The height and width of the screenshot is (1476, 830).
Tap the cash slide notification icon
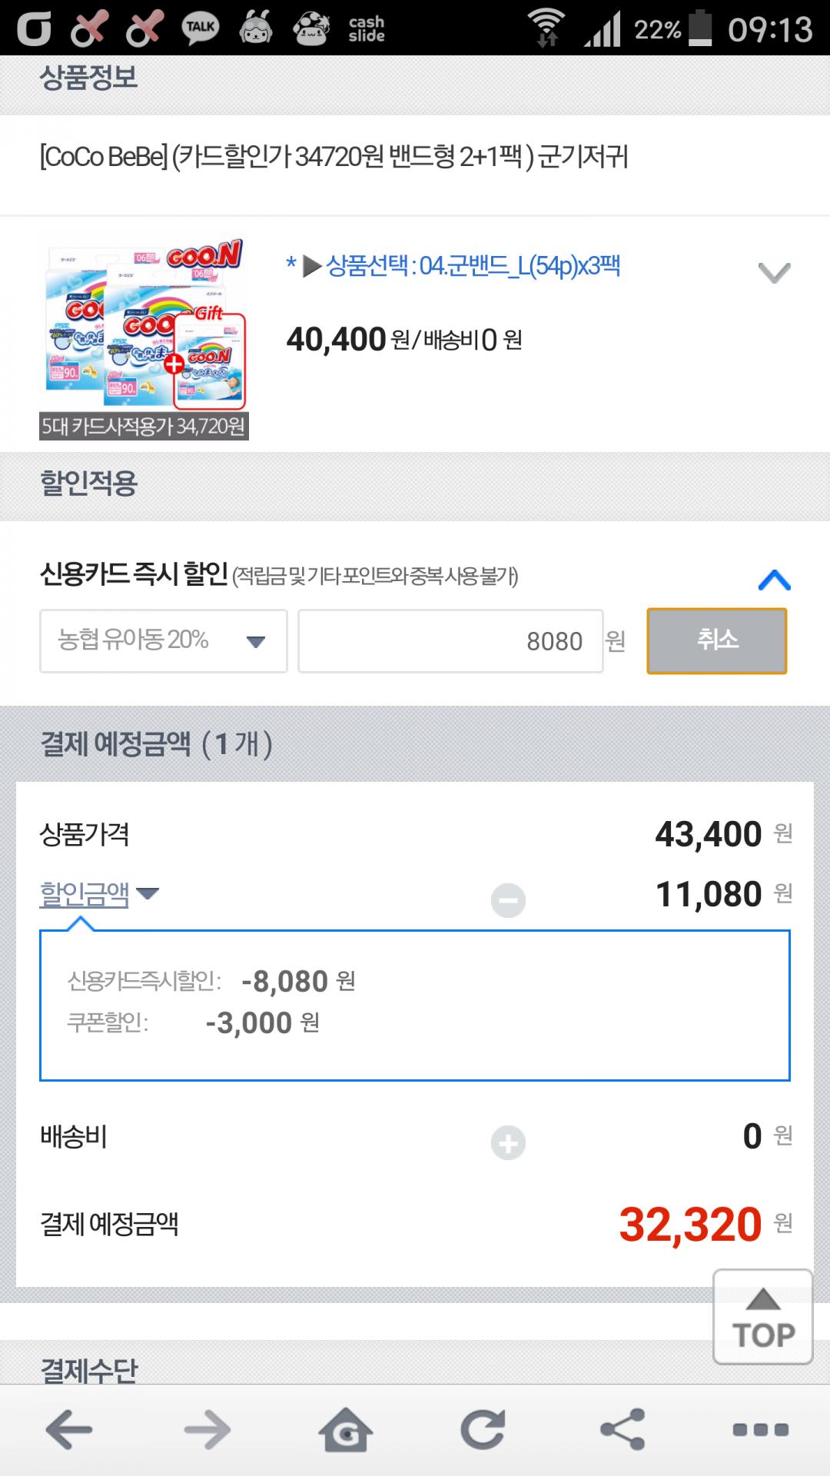[x=366, y=28]
